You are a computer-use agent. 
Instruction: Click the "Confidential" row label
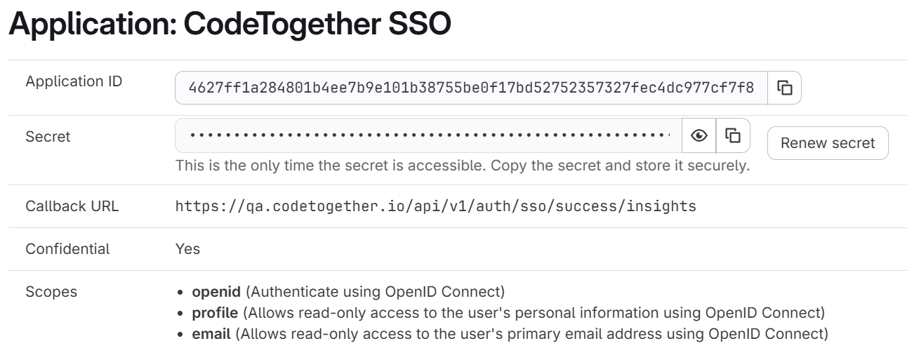67,249
